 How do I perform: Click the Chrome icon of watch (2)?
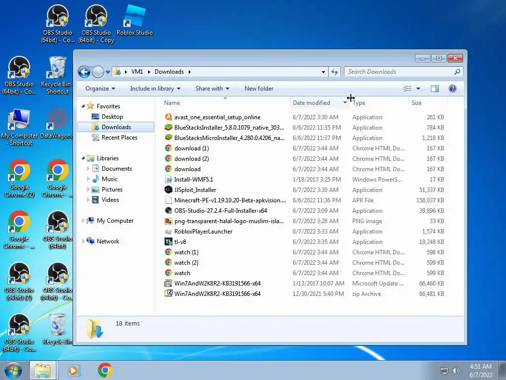168,263
